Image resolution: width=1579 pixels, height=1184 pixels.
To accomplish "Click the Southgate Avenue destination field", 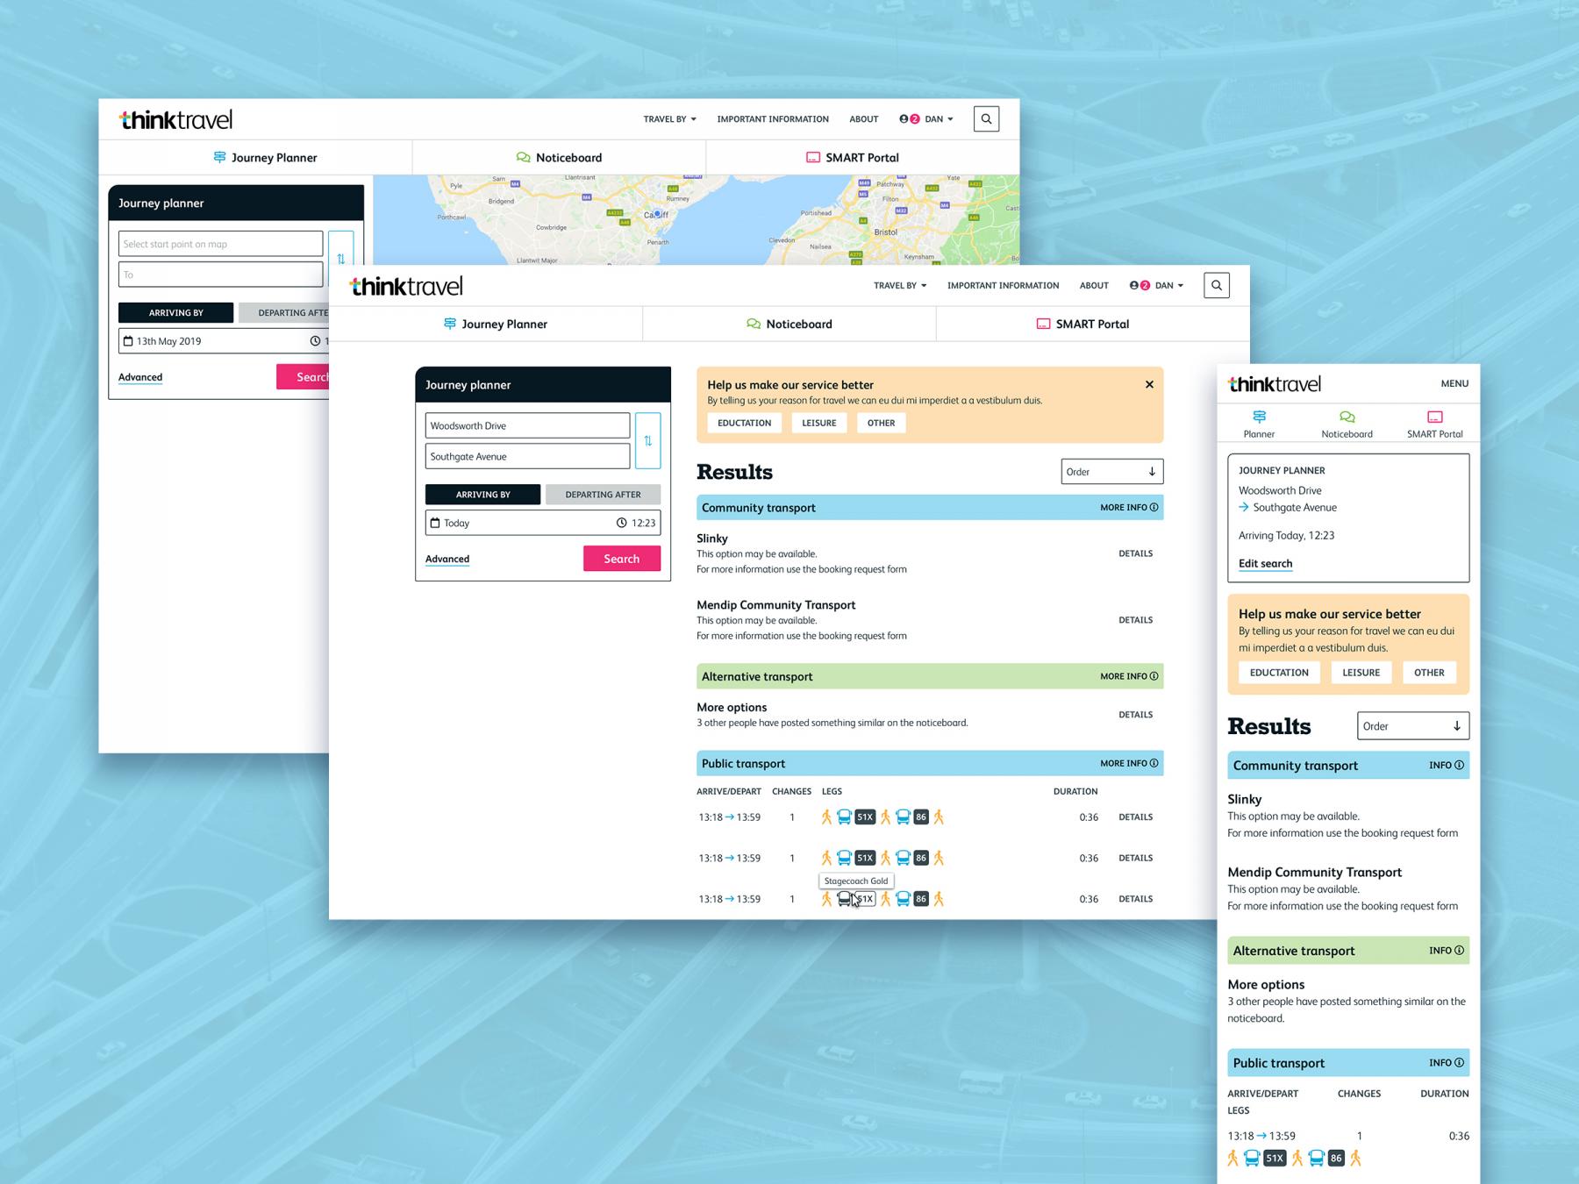I will click(527, 456).
